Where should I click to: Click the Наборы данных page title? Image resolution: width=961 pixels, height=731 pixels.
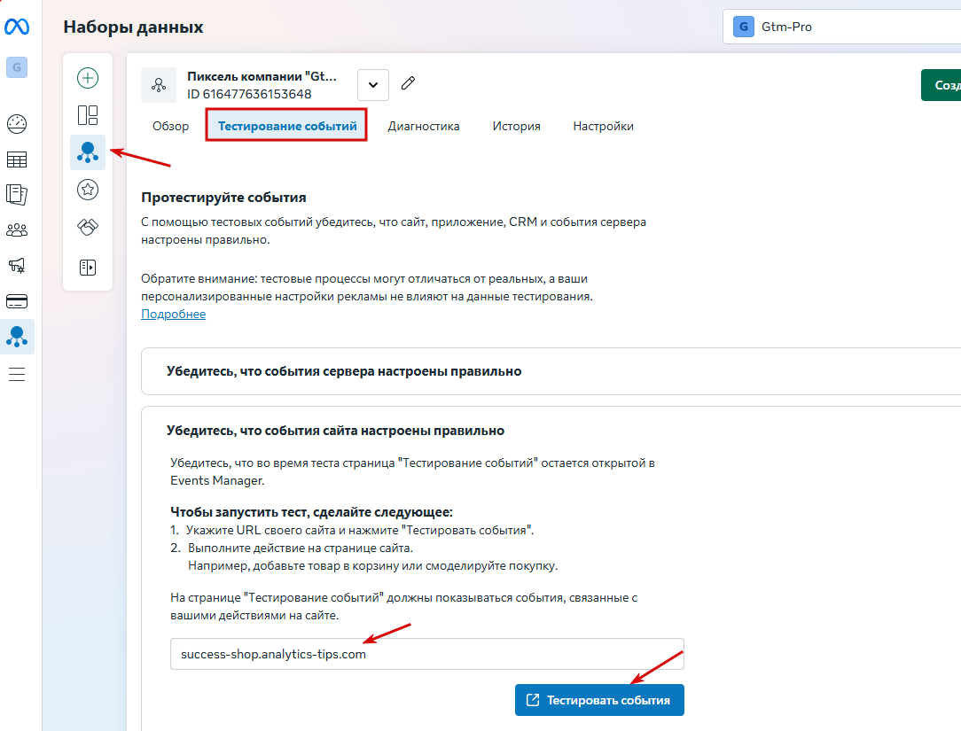click(x=133, y=27)
